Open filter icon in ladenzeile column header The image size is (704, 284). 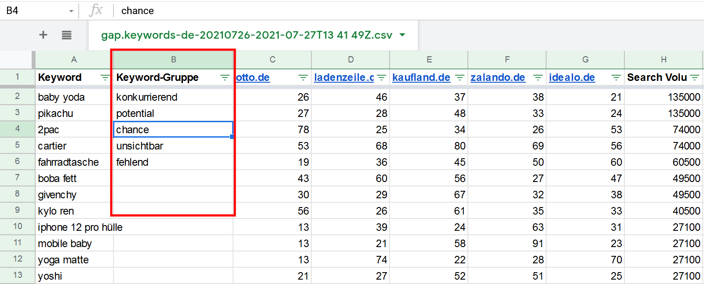pyautogui.click(x=381, y=78)
